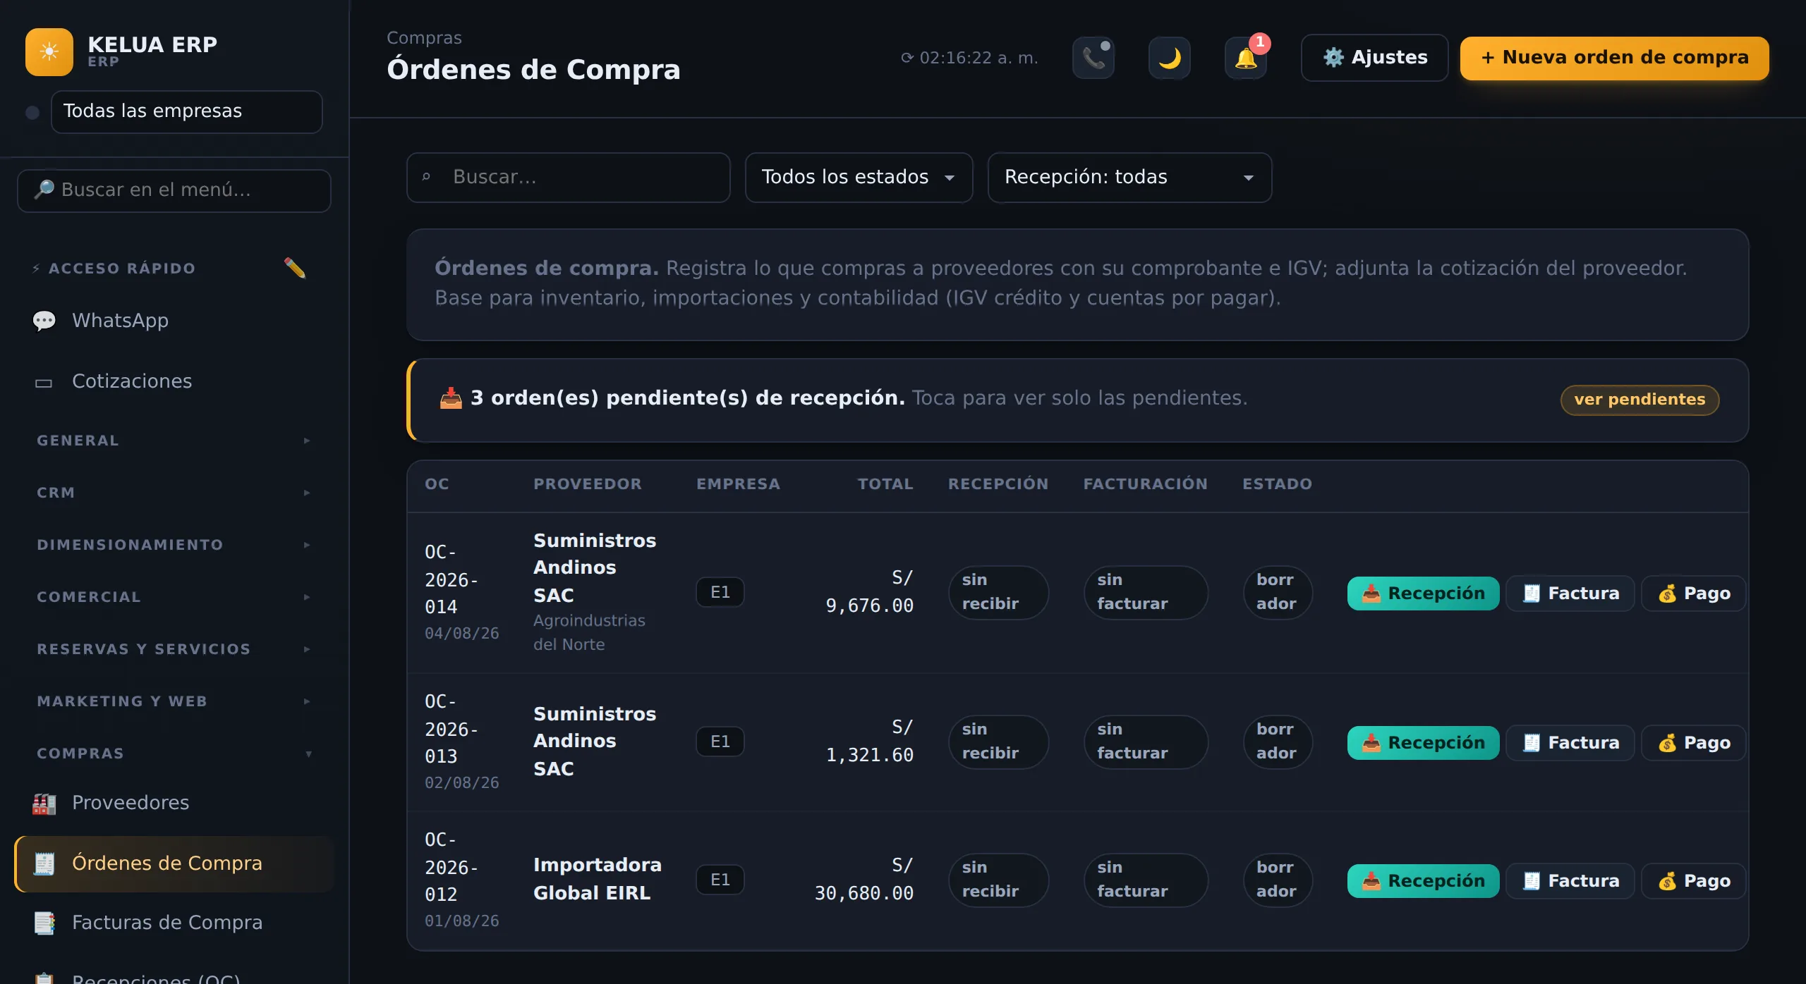Click the Órdenes de Compra receipt icon
1806x984 pixels.
point(44,864)
